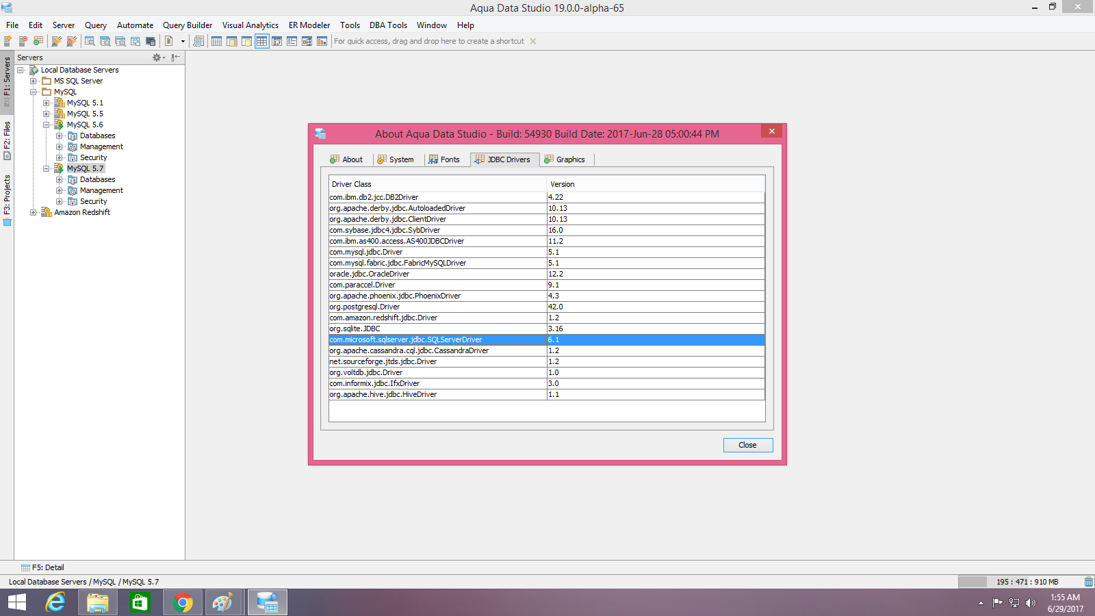Switch to the System tab in dialog
The width and height of the screenshot is (1095, 616).
396,159
